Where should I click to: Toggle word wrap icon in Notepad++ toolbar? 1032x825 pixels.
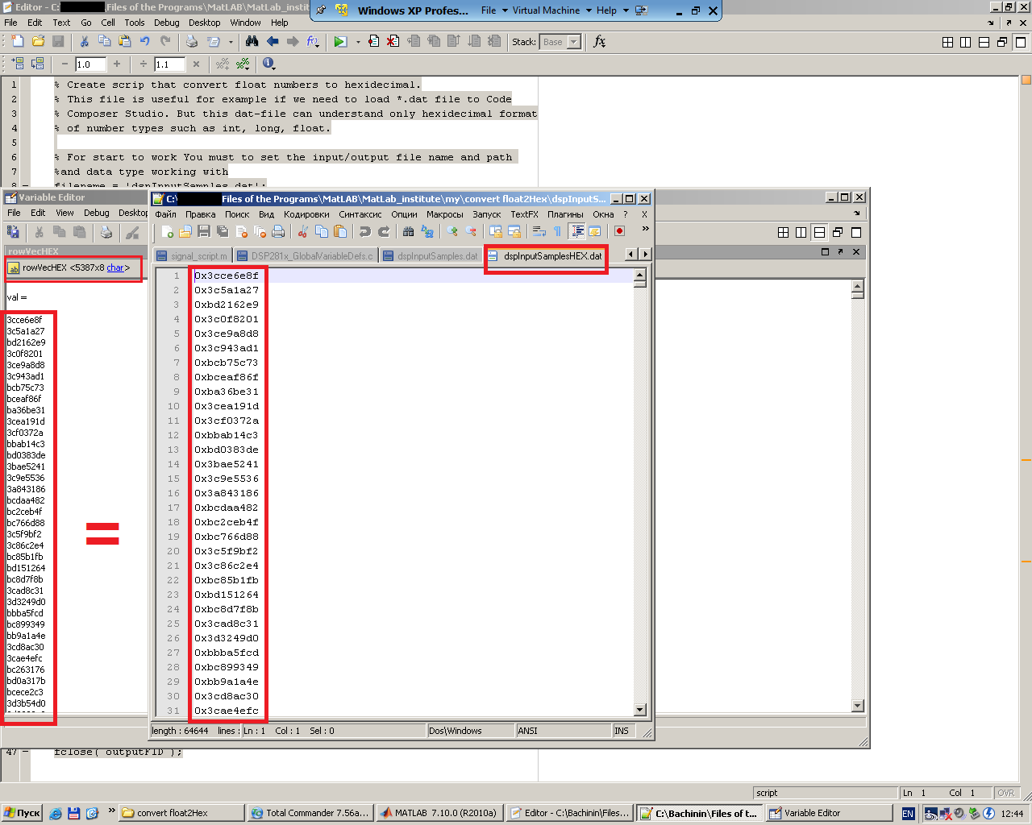[539, 232]
